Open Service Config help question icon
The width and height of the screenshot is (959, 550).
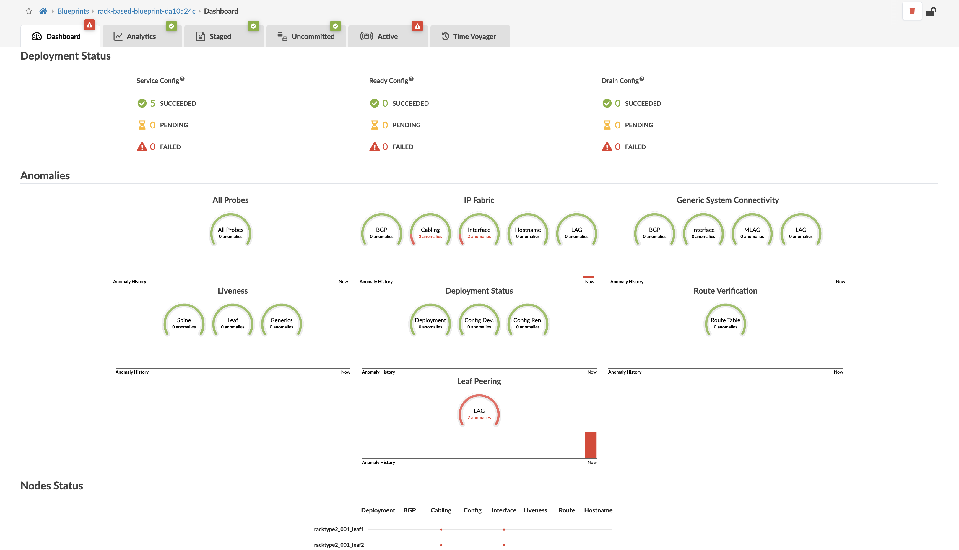coord(182,79)
